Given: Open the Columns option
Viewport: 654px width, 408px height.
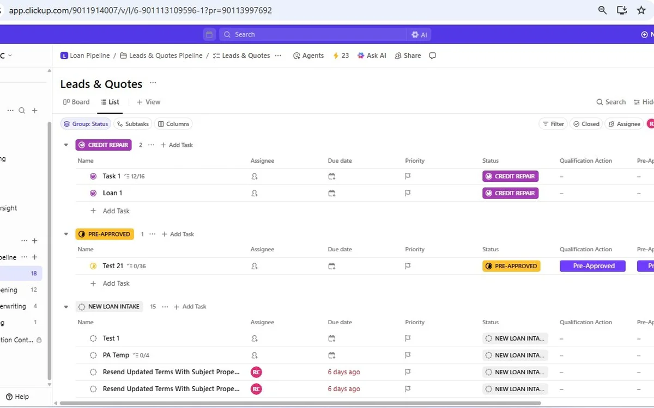Looking at the screenshot, I should [173, 124].
